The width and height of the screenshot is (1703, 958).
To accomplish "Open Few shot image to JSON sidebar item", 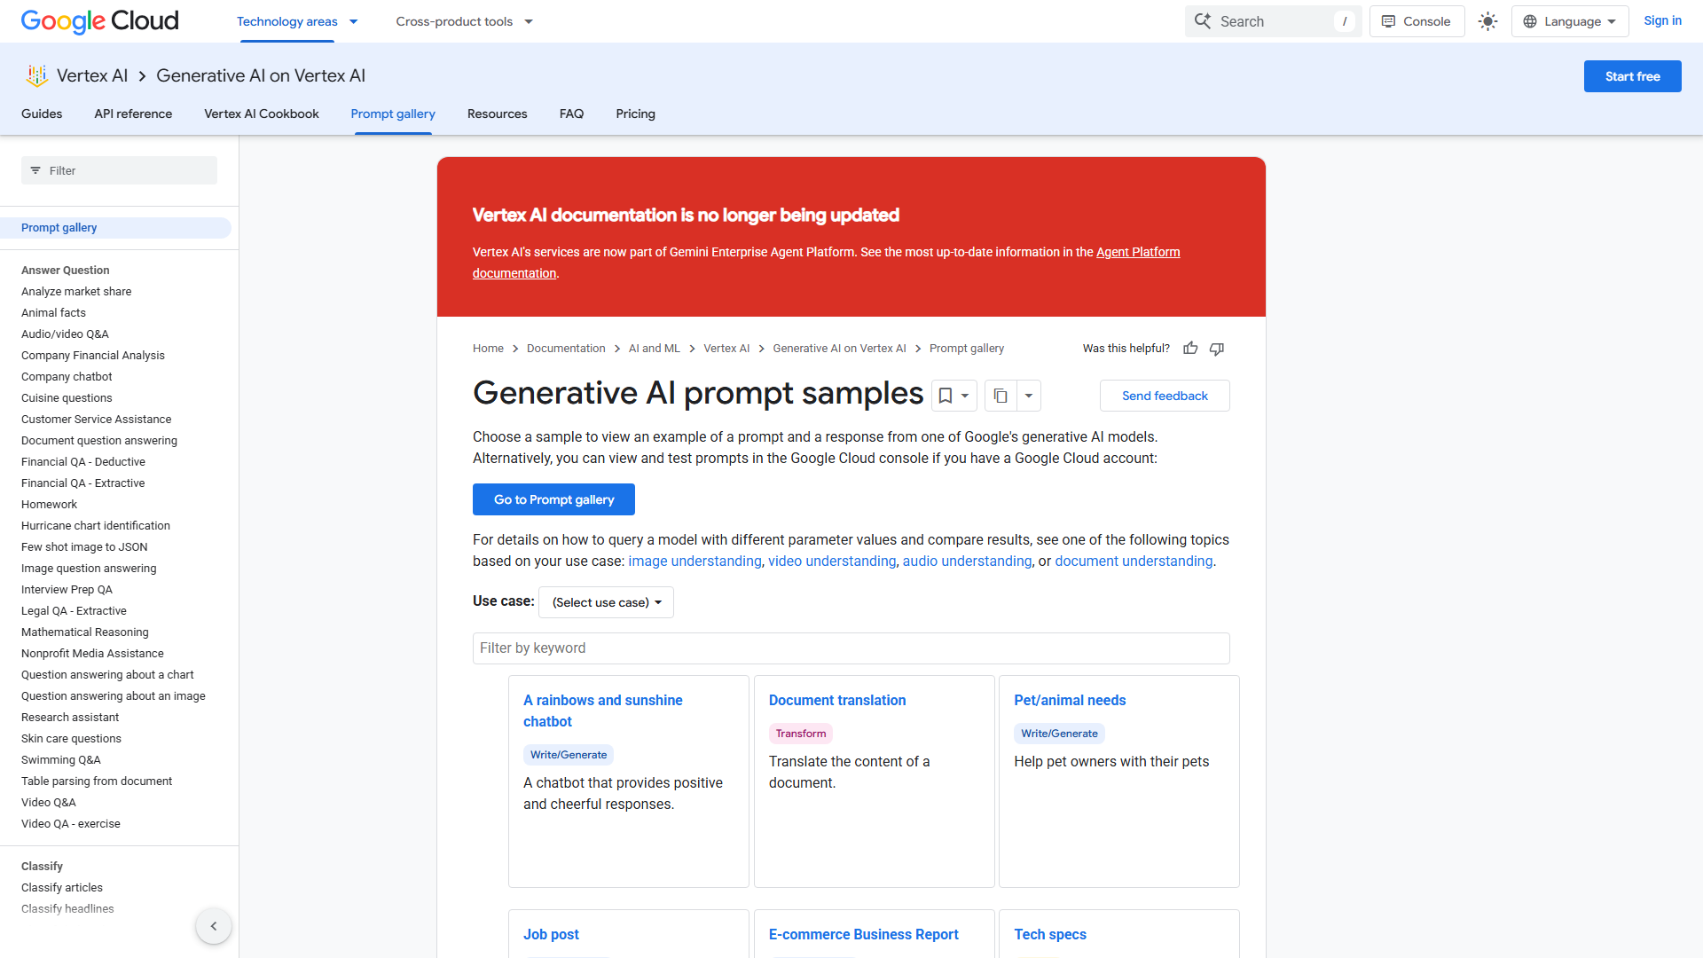I will [84, 547].
